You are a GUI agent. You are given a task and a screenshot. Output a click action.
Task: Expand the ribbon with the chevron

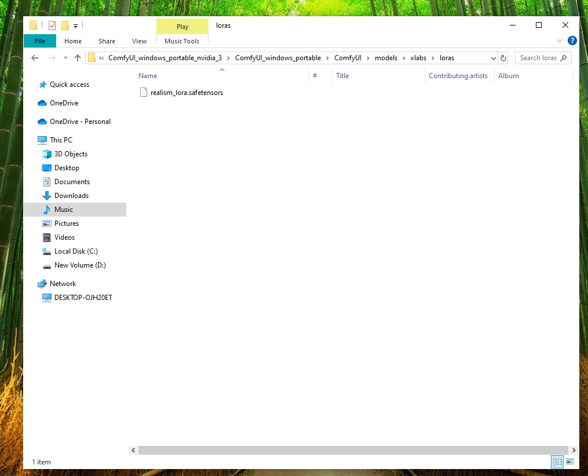(560, 41)
